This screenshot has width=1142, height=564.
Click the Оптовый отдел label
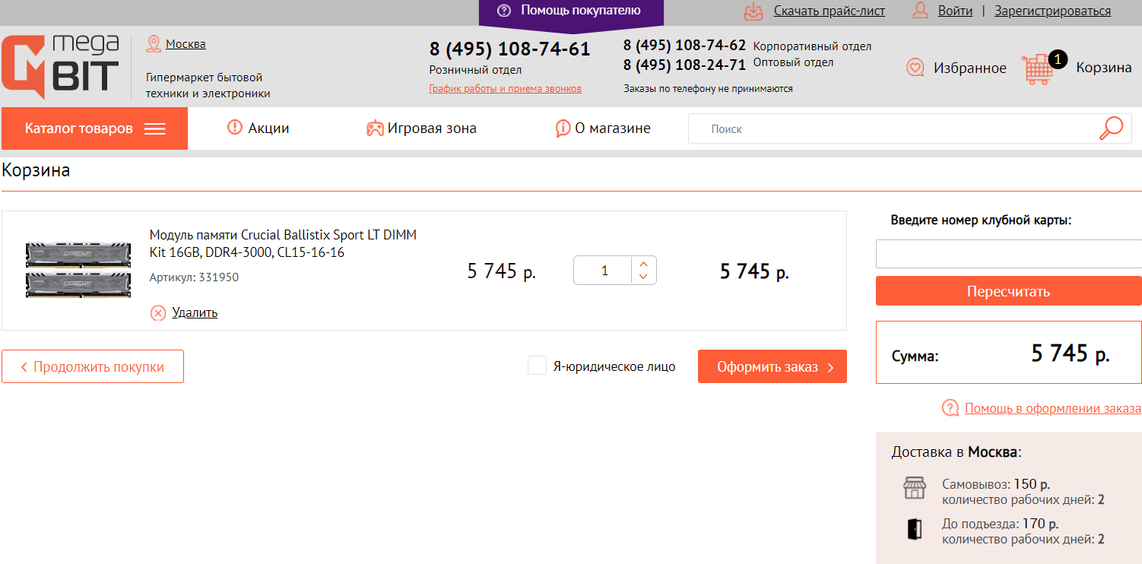pyautogui.click(x=794, y=62)
